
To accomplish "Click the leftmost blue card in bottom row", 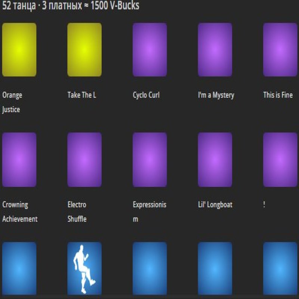I will point(19,268).
